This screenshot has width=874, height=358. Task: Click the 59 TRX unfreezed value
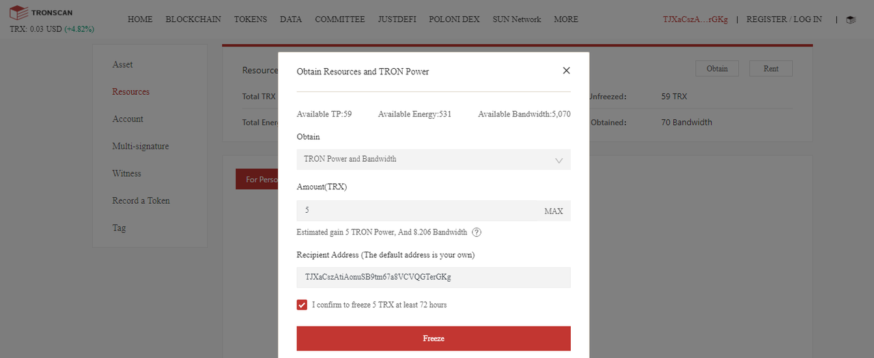click(675, 97)
